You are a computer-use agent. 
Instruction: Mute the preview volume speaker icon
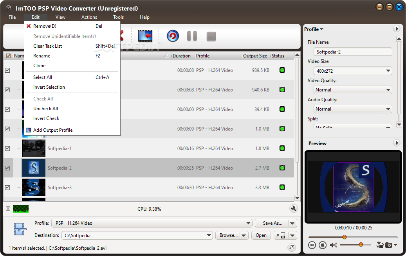[333, 245]
